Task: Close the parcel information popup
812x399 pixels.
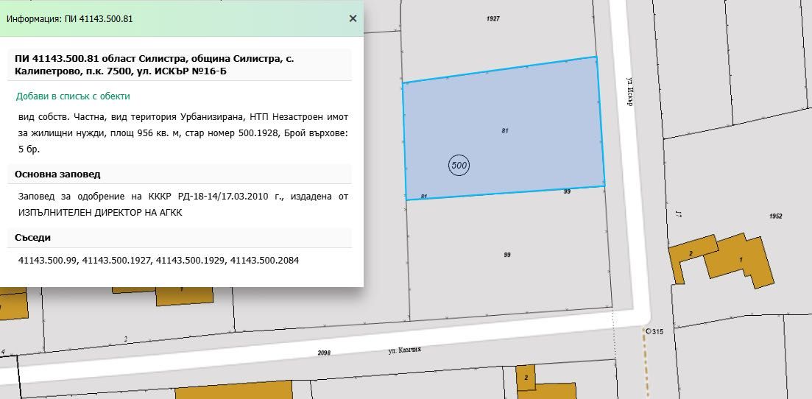Action: 353,18
